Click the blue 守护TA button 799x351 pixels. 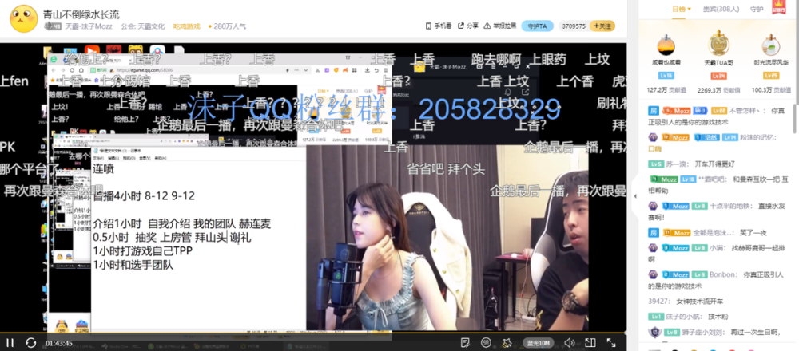pyautogui.click(x=537, y=26)
